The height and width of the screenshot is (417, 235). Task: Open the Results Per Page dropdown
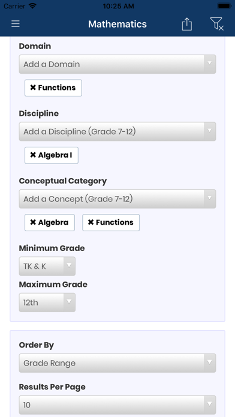(117, 405)
